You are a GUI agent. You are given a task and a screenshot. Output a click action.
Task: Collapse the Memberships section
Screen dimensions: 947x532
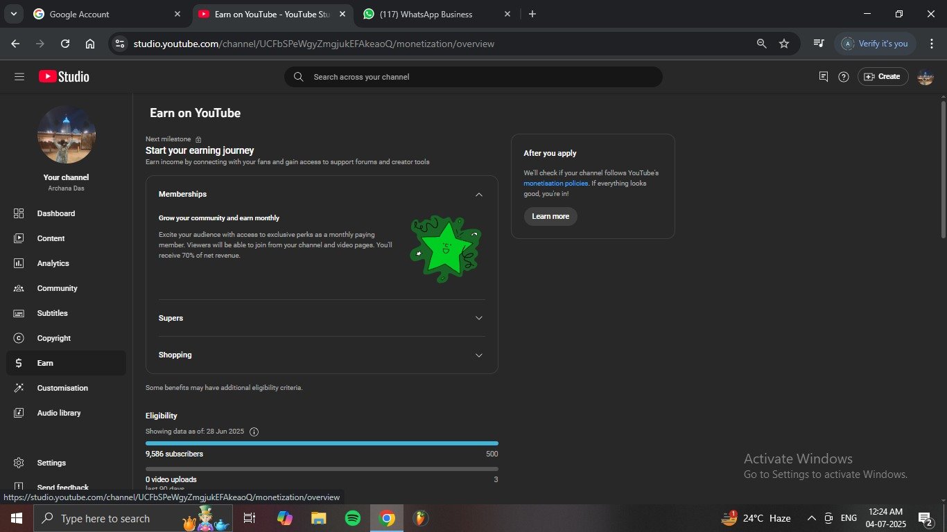click(x=478, y=195)
